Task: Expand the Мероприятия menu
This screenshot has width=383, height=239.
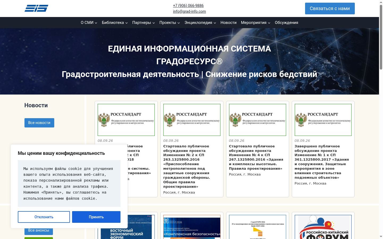Action: coord(256,23)
